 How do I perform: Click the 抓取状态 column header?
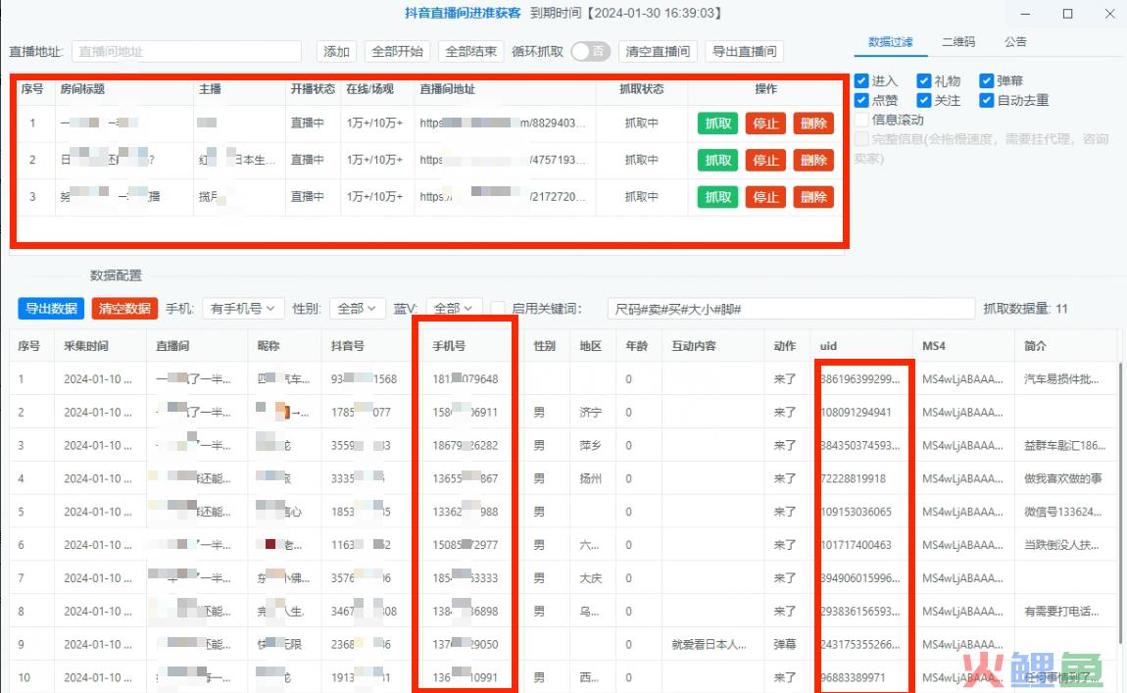(642, 89)
